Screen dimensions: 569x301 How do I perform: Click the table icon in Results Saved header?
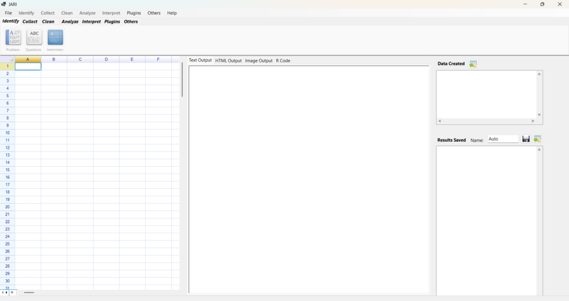(x=537, y=139)
